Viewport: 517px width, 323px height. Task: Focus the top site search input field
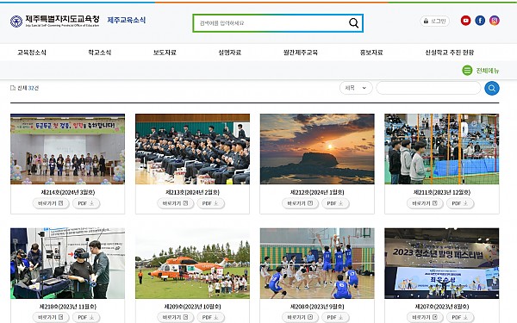pyautogui.click(x=271, y=23)
